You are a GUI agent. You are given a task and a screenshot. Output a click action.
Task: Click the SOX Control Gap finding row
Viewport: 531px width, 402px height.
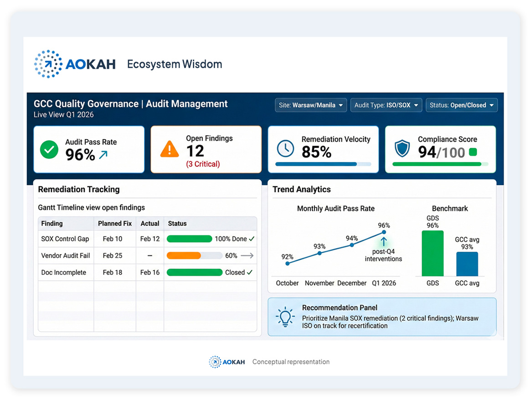tap(65, 239)
